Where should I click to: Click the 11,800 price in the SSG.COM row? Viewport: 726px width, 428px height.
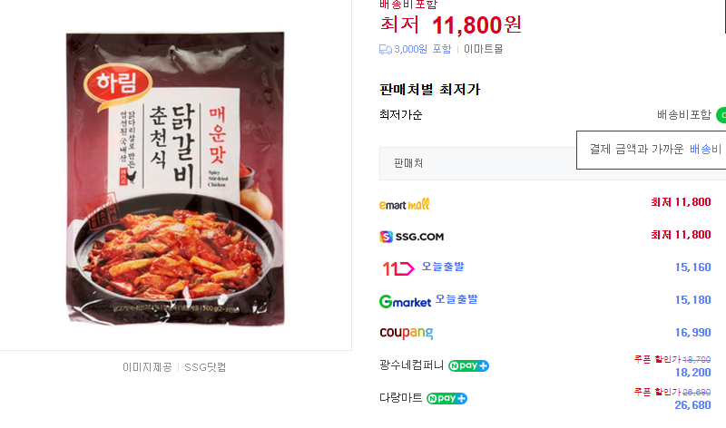coord(681,235)
